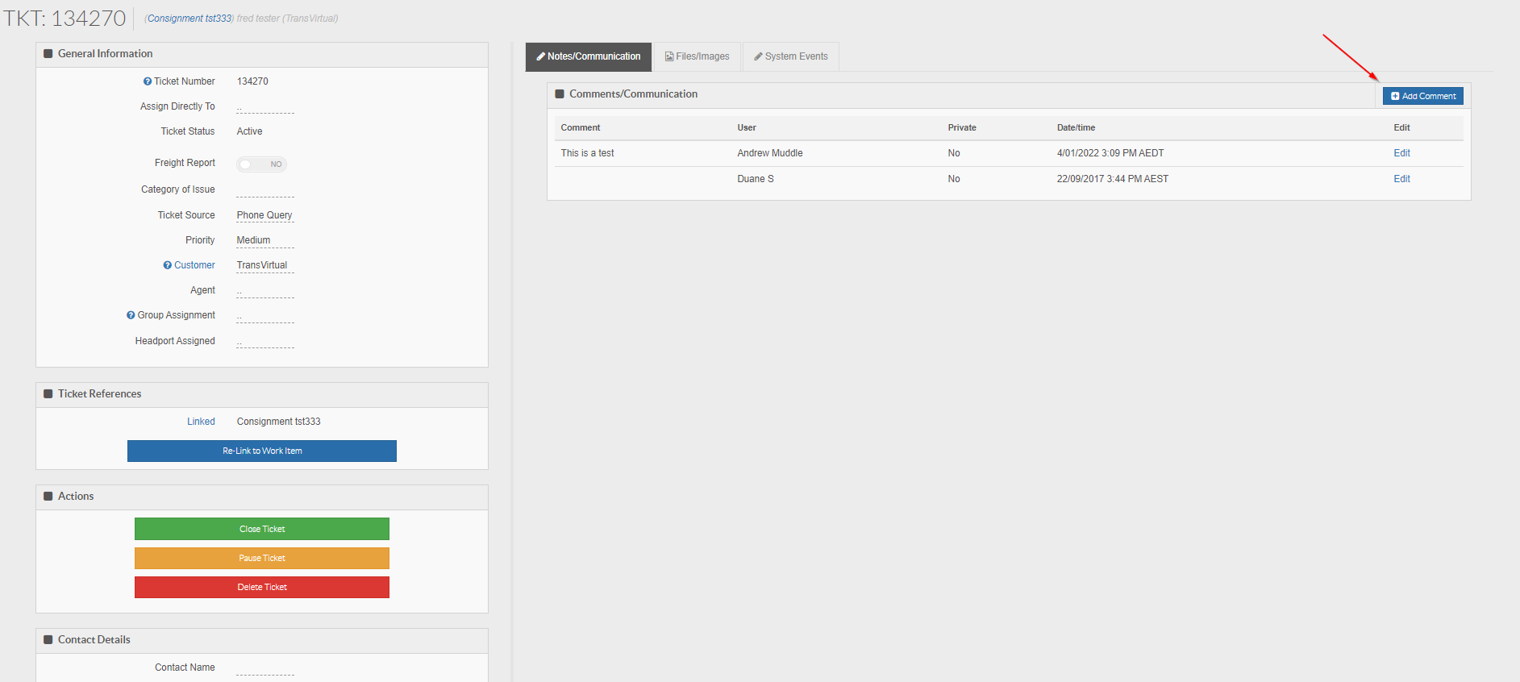Click the Contact Details panel square icon
This screenshot has height=682, width=1520.
(48, 640)
